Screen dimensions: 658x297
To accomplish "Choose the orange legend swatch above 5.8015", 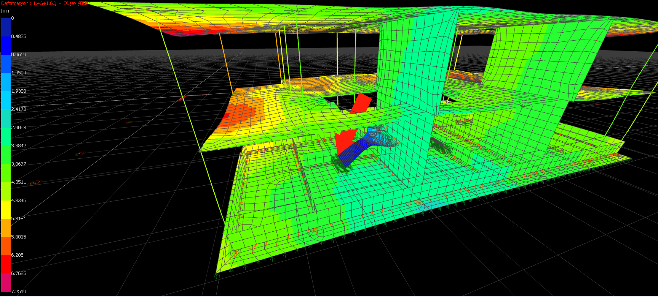I will coord(6,227).
